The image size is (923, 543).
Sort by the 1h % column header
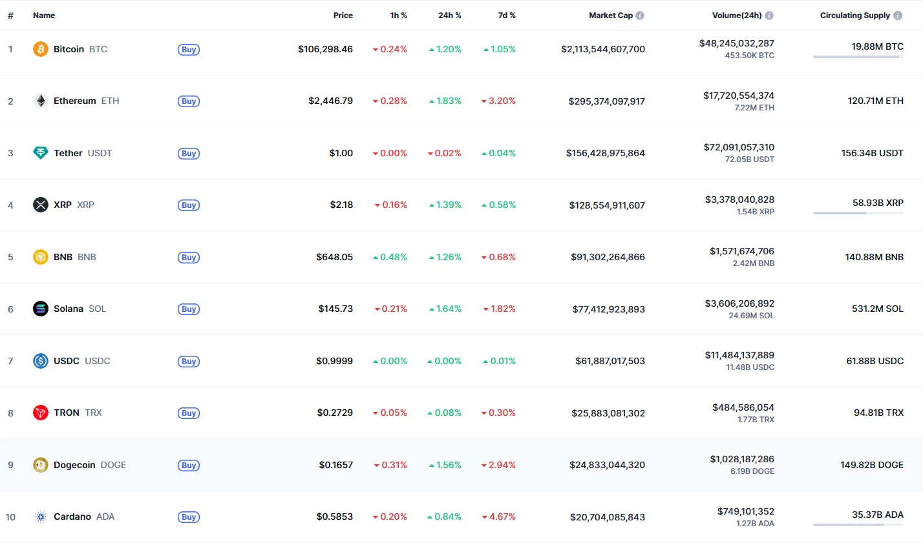[399, 15]
